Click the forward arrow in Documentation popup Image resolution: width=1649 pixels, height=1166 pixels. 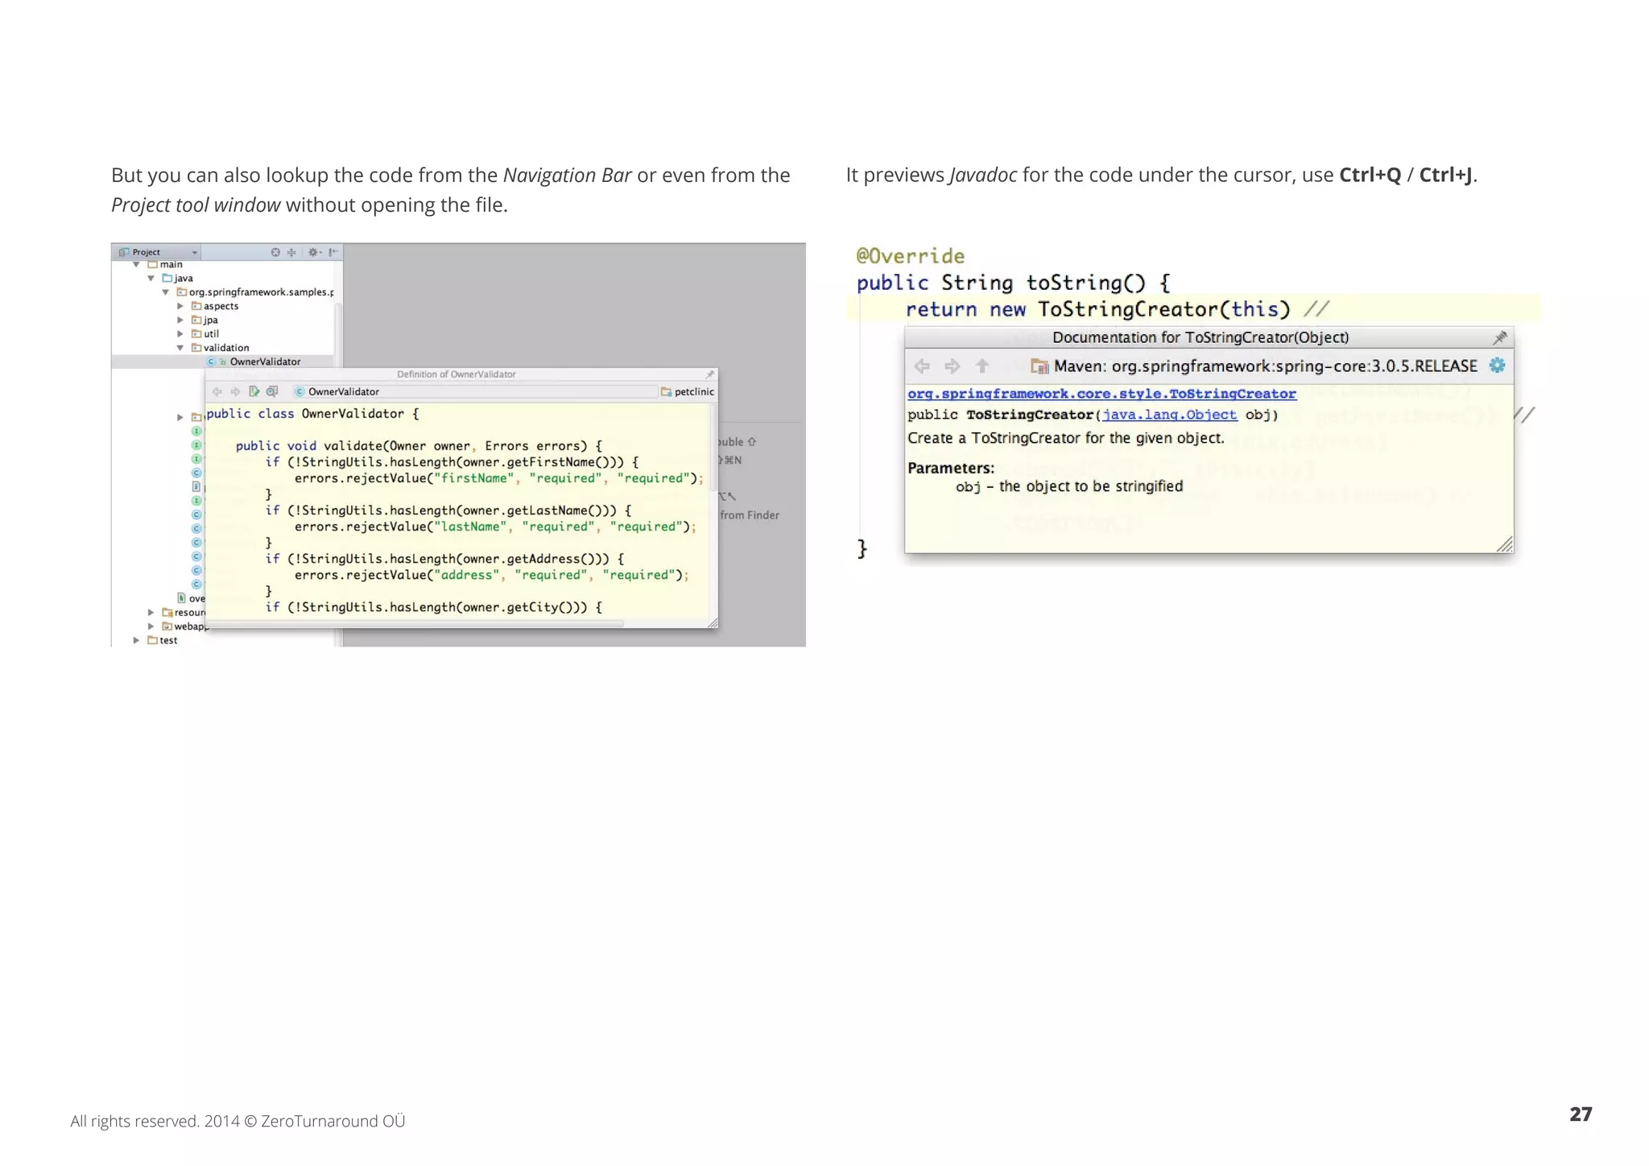click(953, 366)
